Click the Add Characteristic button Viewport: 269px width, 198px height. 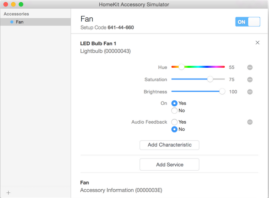tap(169, 145)
